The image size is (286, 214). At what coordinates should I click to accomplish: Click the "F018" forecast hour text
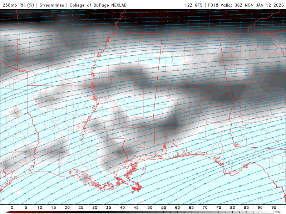pos(213,5)
